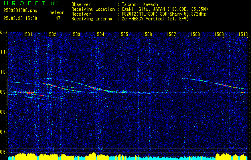This screenshot has width=251, height=160.
Task: Click the red echo trace near 1509
Action: point(226,86)
